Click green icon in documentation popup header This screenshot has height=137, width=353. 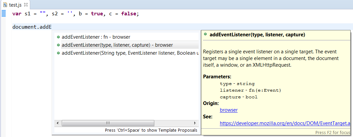click(205, 35)
